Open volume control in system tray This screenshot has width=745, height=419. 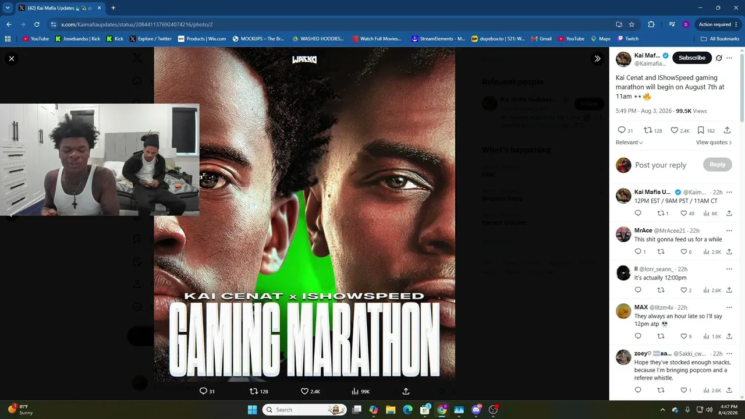(x=709, y=410)
